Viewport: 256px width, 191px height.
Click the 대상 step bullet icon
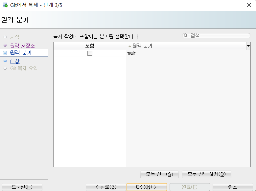5,61
